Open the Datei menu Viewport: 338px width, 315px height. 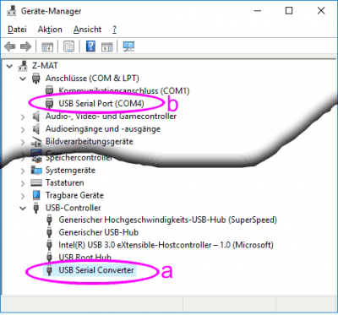pyautogui.click(x=17, y=30)
